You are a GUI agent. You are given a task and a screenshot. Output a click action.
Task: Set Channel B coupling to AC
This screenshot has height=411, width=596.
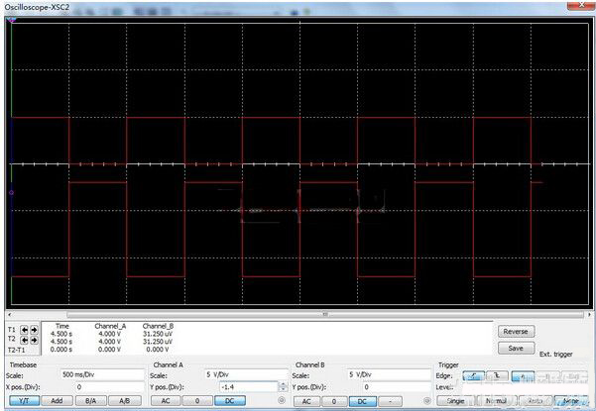point(307,401)
